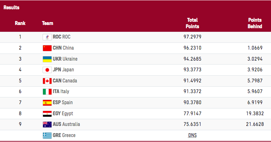Click the DNS abbreviation for Greece
The width and height of the screenshot is (271, 142).
tap(192, 135)
